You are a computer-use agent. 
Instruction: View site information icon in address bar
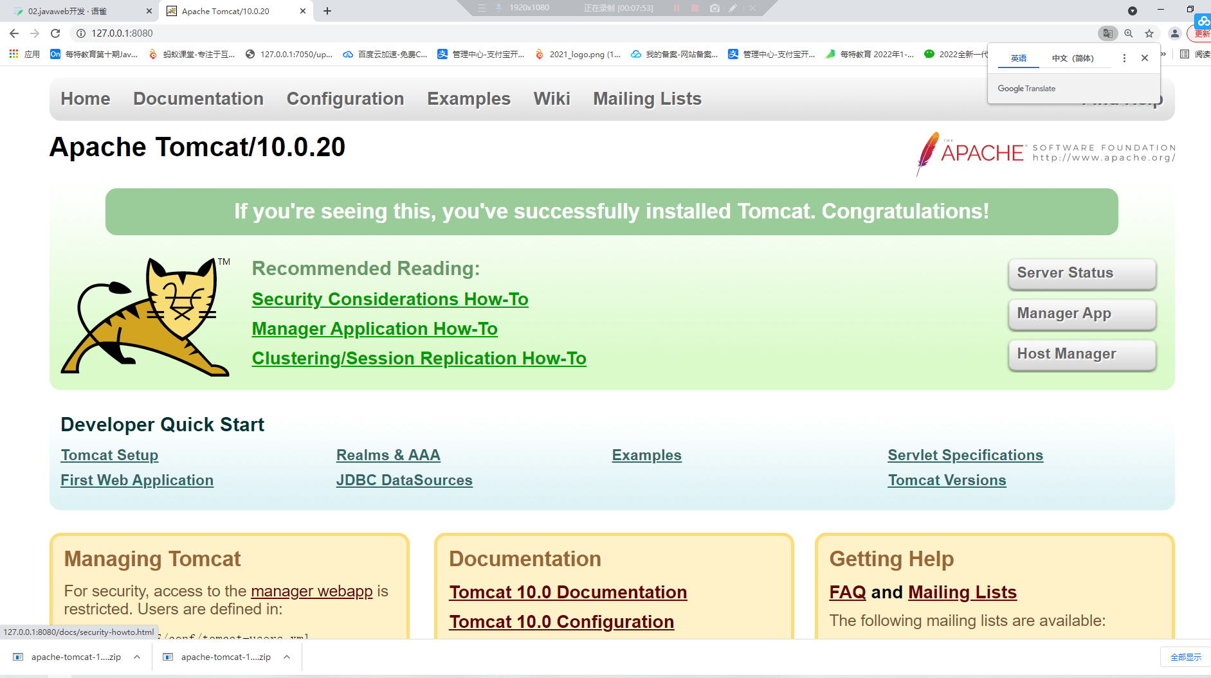click(x=81, y=33)
